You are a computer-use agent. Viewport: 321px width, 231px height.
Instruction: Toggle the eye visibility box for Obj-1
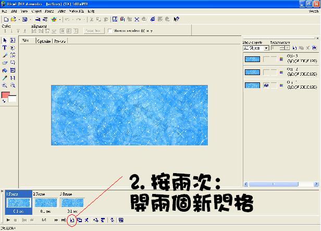click(266, 84)
